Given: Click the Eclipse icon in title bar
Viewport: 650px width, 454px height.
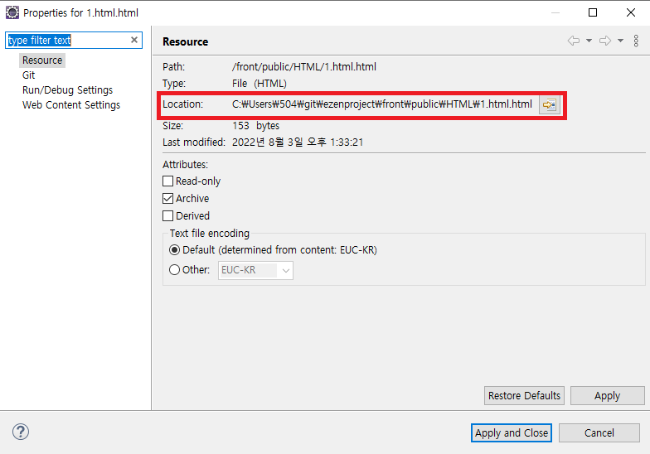Looking at the screenshot, I should [x=12, y=12].
